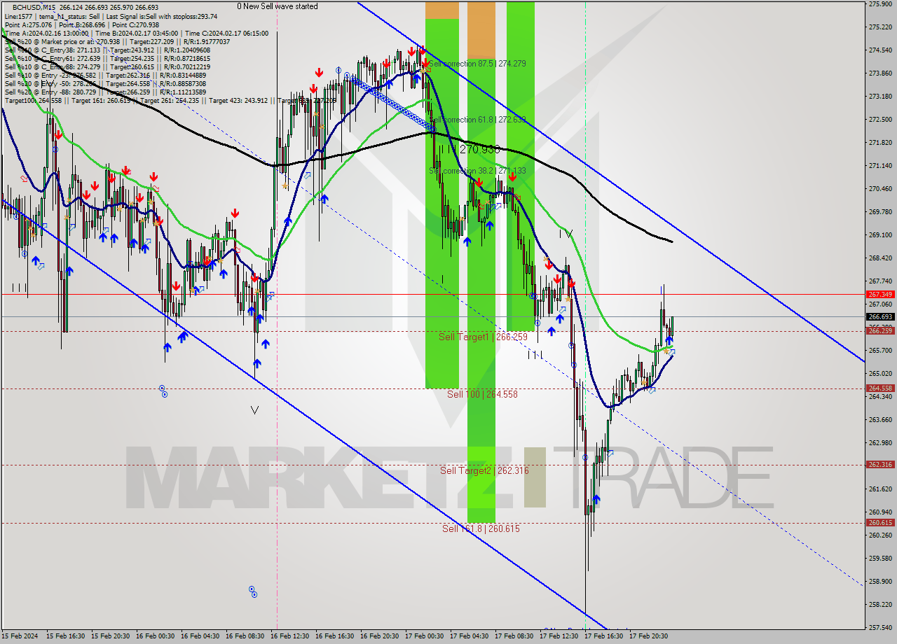897x644 pixels.
Task: Click 258.900 on the price scale
Action: [880, 582]
